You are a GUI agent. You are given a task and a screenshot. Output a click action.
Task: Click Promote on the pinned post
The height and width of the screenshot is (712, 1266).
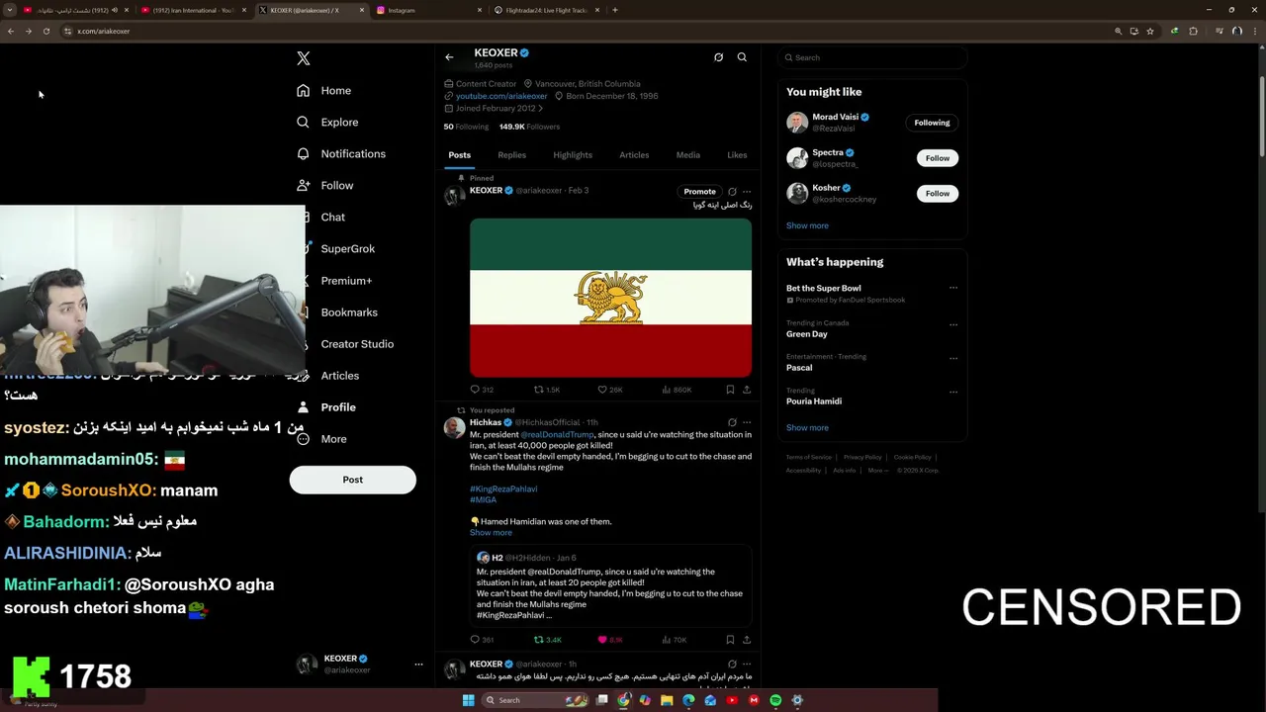pos(699,192)
